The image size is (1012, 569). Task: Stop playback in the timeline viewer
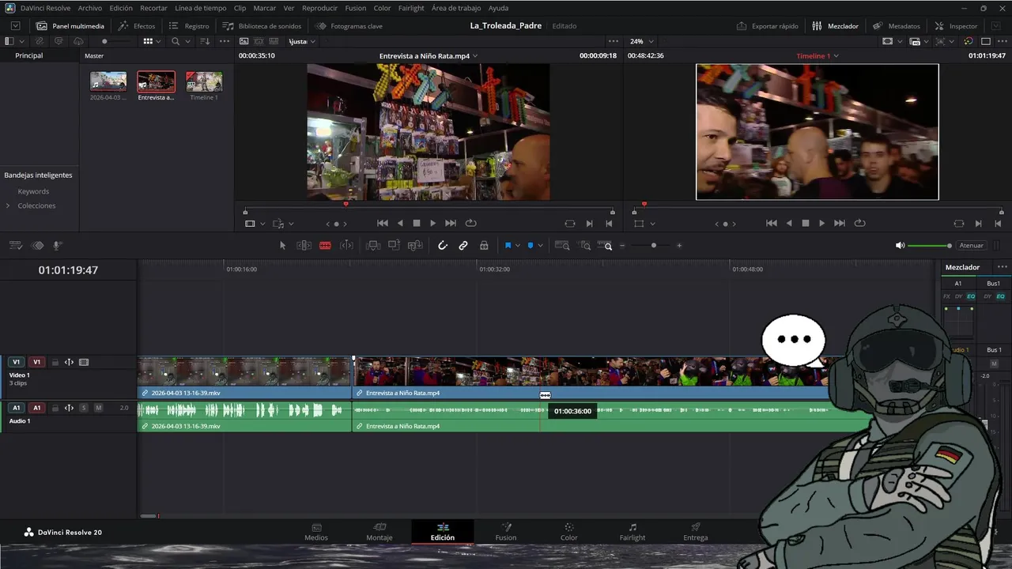(x=805, y=224)
